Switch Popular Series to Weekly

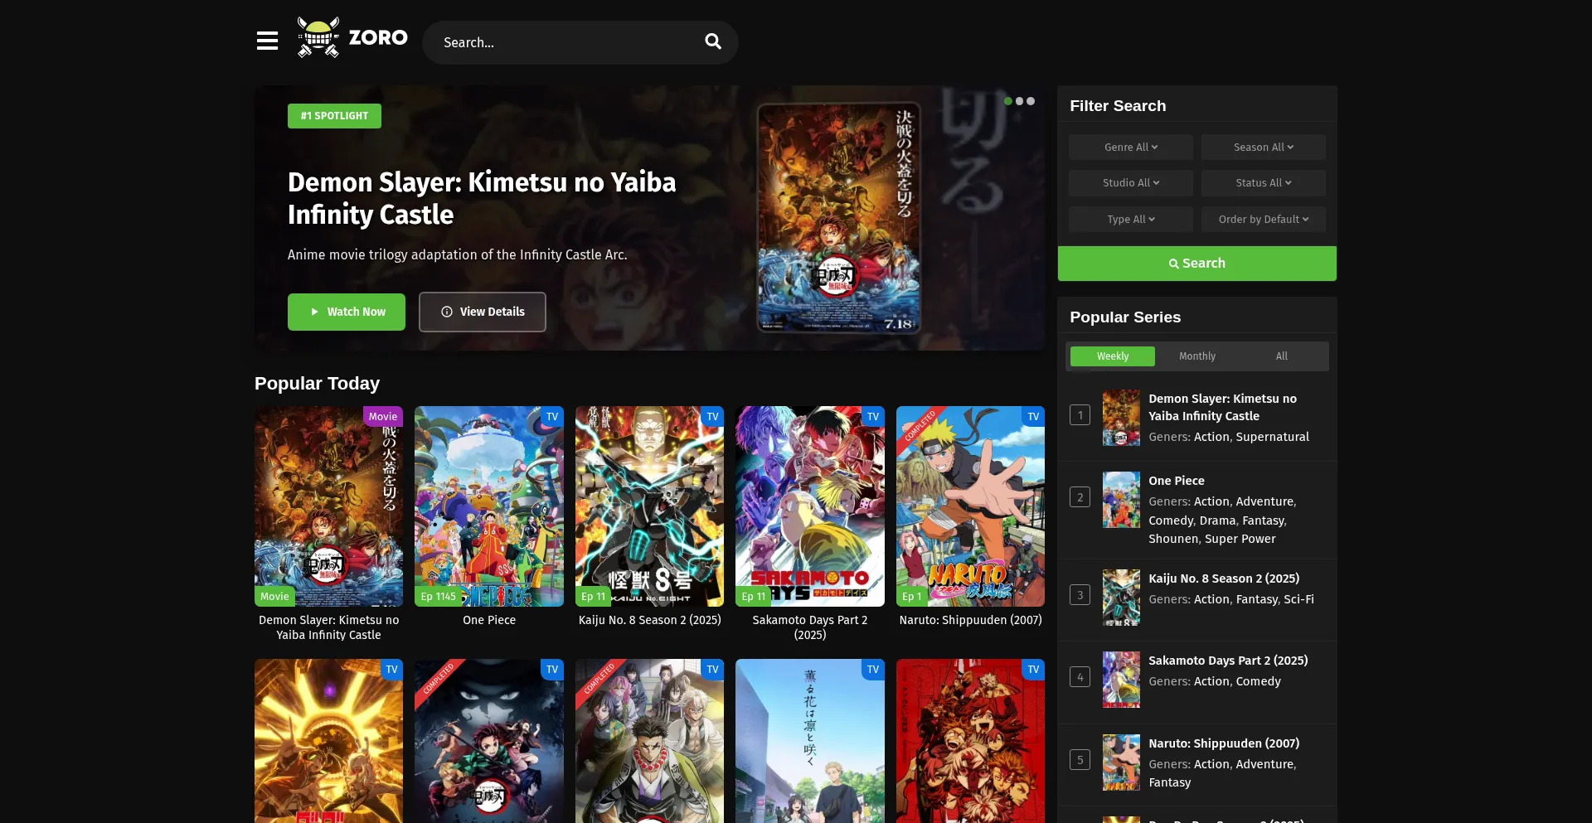(x=1112, y=356)
